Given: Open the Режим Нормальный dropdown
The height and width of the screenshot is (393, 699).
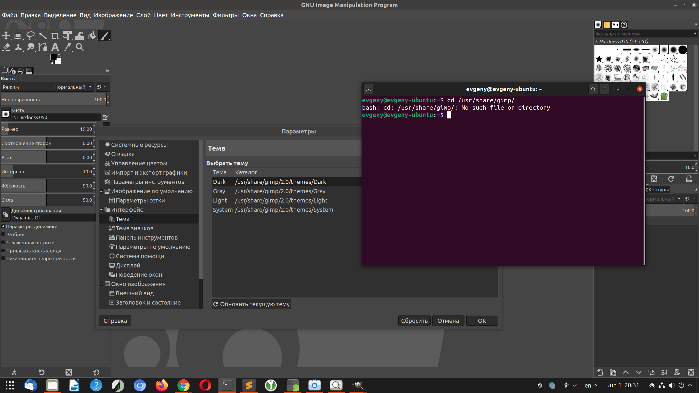Looking at the screenshot, I should click(x=48, y=87).
